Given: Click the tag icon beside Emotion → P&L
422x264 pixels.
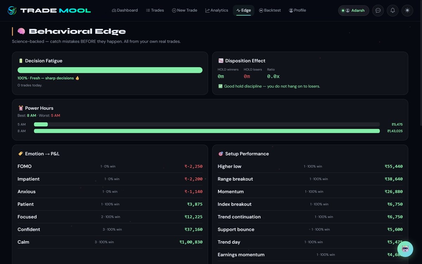Looking at the screenshot, I should [20, 154].
